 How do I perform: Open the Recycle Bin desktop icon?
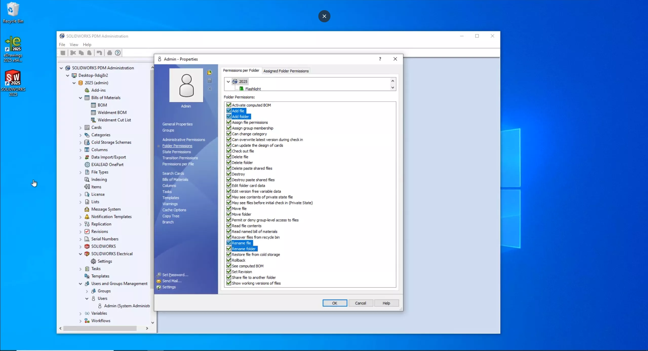click(13, 12)
